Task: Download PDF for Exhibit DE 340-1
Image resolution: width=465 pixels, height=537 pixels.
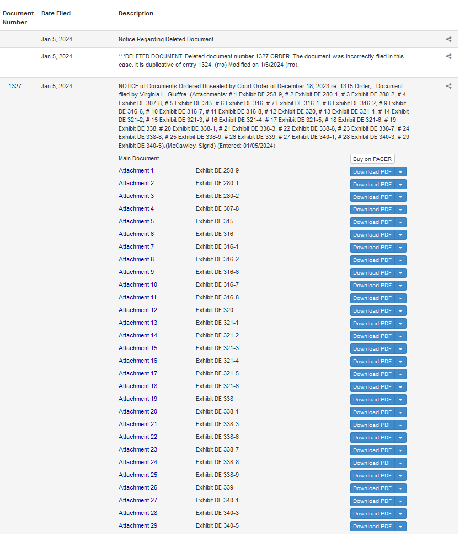Action: pyautogui.click(x=372, y=501)
